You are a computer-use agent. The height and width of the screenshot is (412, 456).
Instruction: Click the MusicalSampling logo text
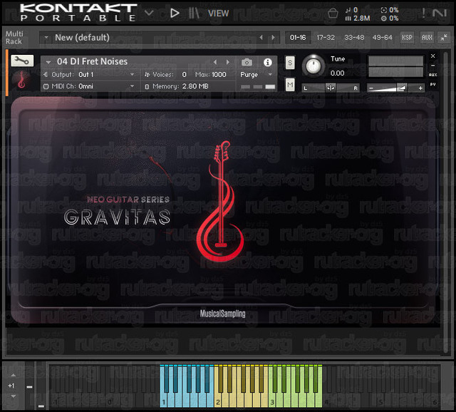tap(222, 314)
